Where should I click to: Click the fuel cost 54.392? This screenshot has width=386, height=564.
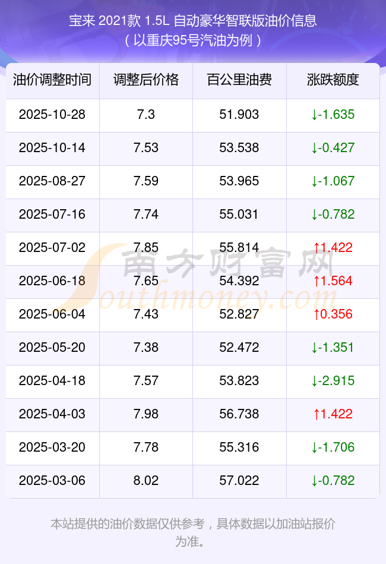tap(239, 281)
